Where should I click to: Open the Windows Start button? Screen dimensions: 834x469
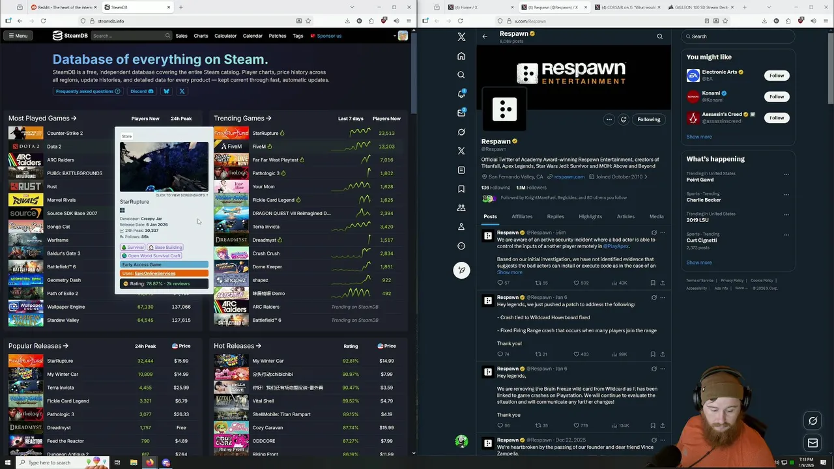click(8, 462)
